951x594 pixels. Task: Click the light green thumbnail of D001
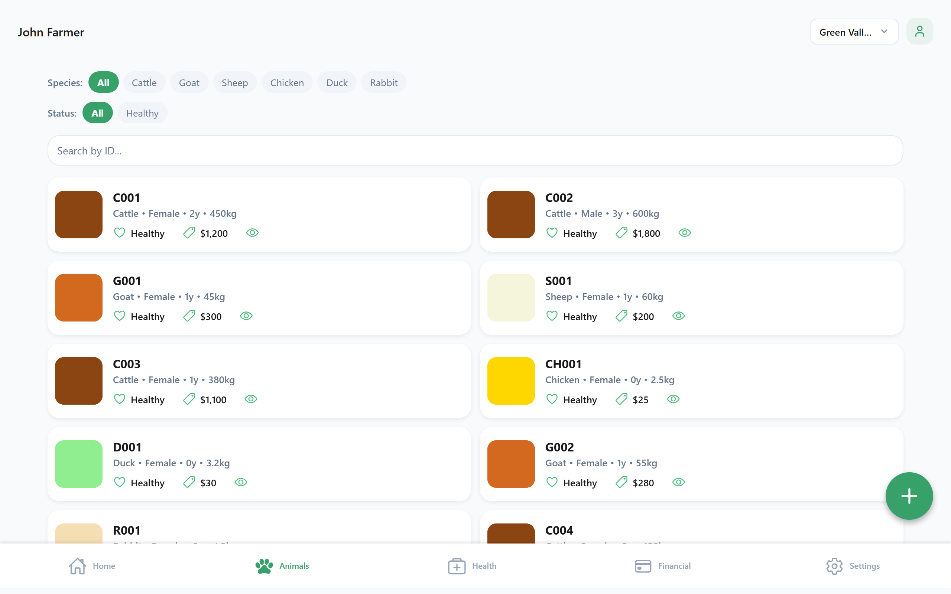pyautogui.click(x=79, y=464)
